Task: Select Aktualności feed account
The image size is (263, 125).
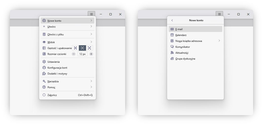Action: tap(195, 53)
